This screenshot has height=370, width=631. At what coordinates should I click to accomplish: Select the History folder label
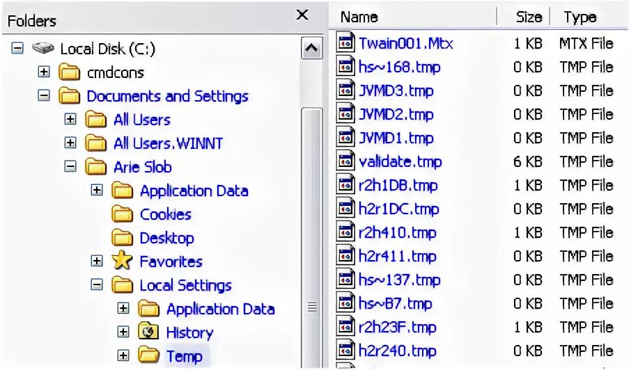click(x=190, y=332)
